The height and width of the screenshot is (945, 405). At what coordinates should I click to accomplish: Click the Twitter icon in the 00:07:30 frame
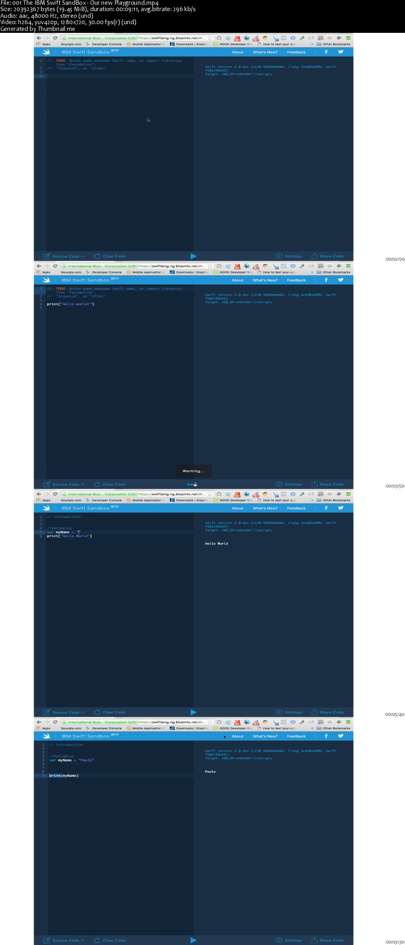point(341,736)
